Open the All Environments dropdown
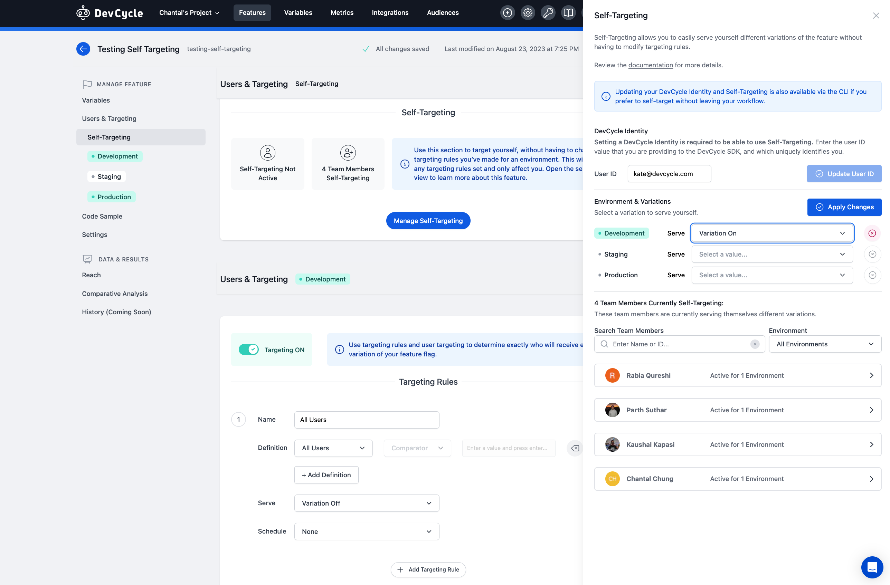 click(825, 344)
